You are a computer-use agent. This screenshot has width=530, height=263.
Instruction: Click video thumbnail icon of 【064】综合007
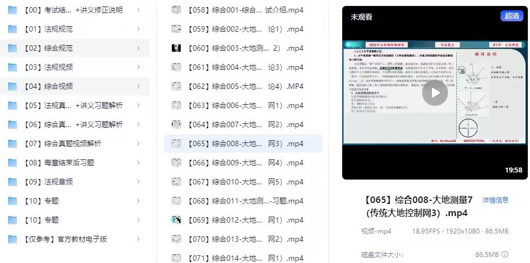point(176,124)
